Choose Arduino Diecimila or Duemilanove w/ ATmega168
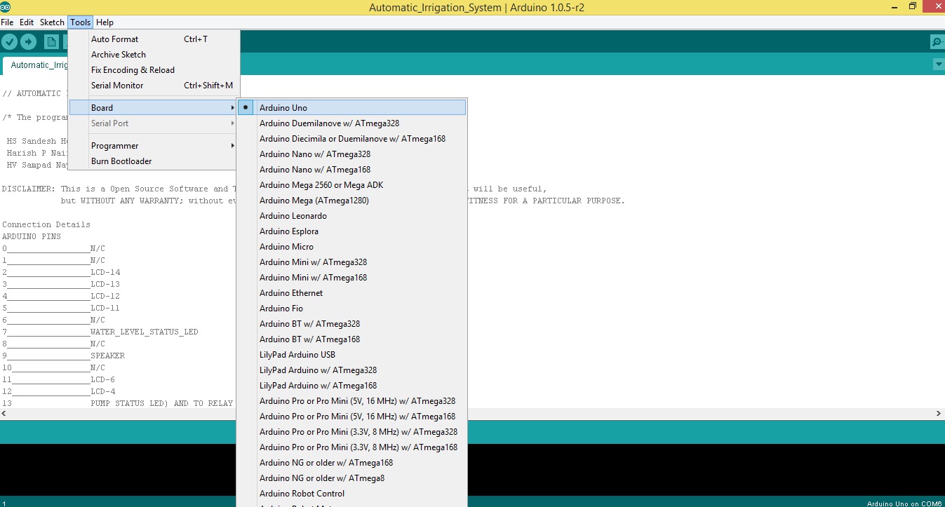The height and width of the screenshot is (507, 945). [x=351, y=139]
